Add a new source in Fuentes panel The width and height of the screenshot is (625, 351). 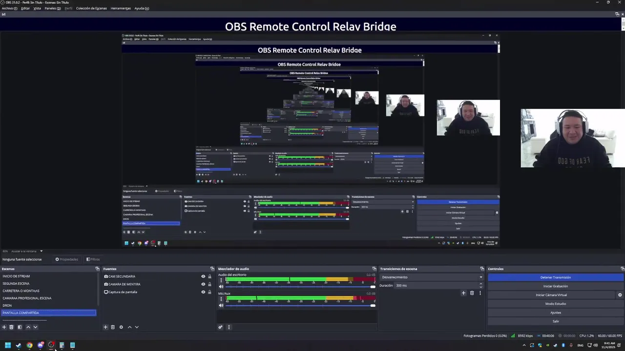coord(105,327)
